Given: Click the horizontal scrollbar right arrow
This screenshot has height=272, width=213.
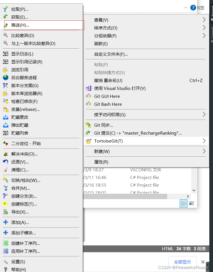Looking at the screenshot, I should click(188, 196).
